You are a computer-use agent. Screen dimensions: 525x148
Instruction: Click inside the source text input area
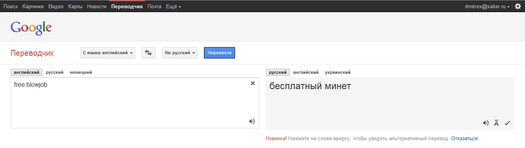coord(135,103)
